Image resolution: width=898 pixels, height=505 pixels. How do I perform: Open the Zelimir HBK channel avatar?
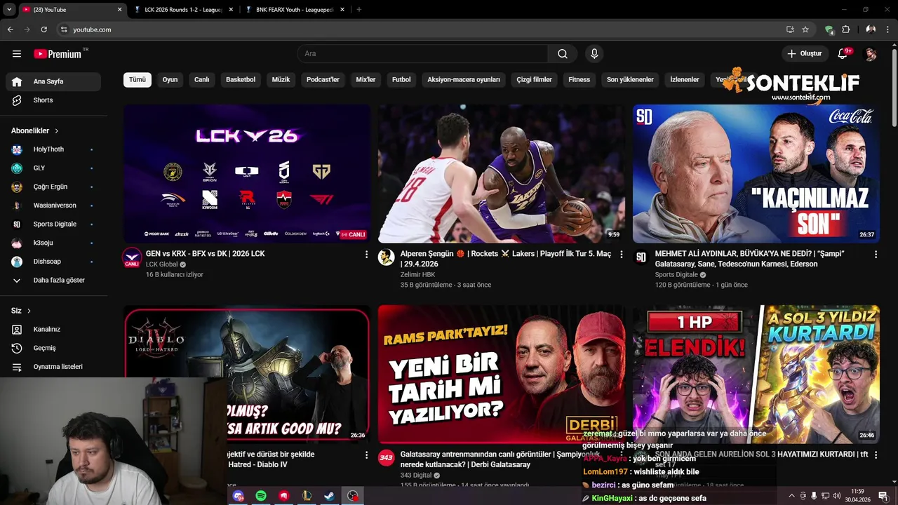tap(386, 257)
